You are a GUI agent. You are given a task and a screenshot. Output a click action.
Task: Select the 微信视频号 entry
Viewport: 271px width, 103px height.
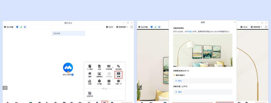tap(179, 75)
